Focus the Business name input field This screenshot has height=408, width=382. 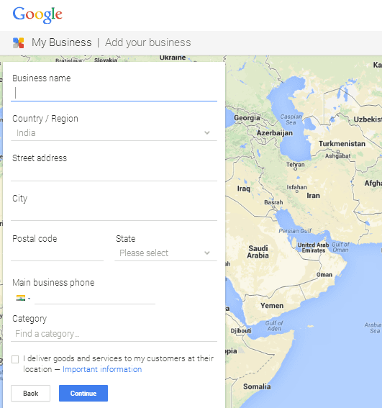(114, 94)
